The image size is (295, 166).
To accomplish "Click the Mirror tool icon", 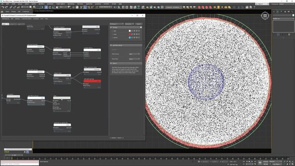I will 115,7.
